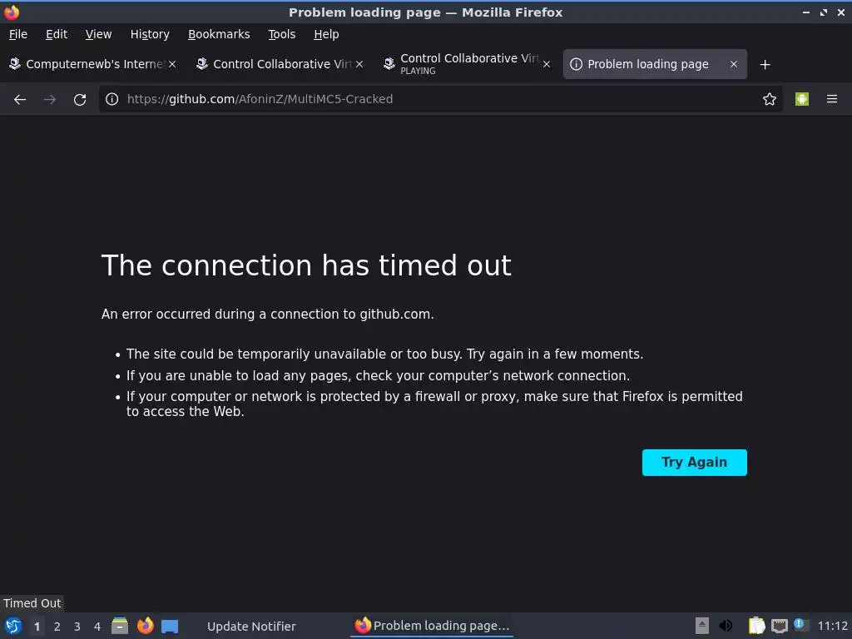Image resolution: width=852 pixels, height=639 pixels.
Task: Switch to workspace 2
Action: tap(57, 627)
